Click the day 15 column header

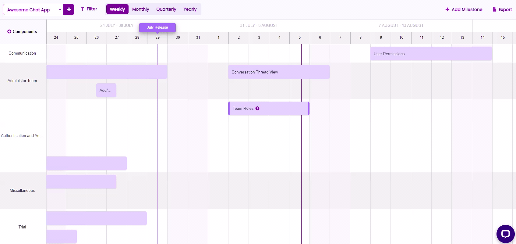click(503, 38)
